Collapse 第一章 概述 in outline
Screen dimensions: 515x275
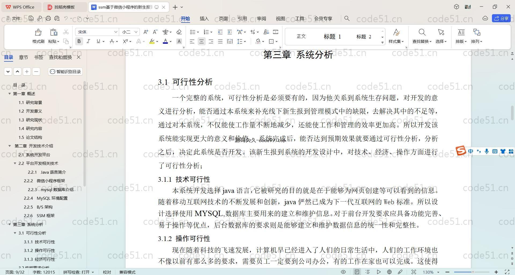(x=10, y=94)
